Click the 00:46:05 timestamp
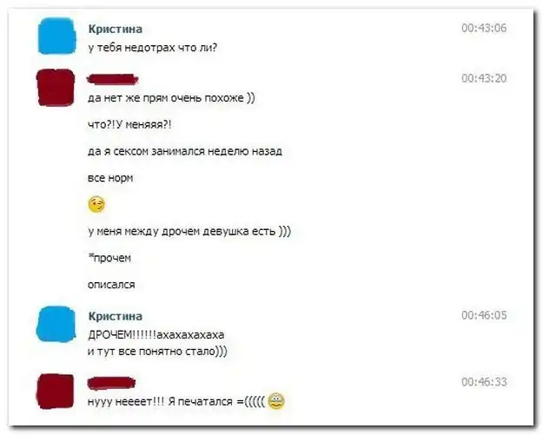The image size is (543, 435). point(484,315)
